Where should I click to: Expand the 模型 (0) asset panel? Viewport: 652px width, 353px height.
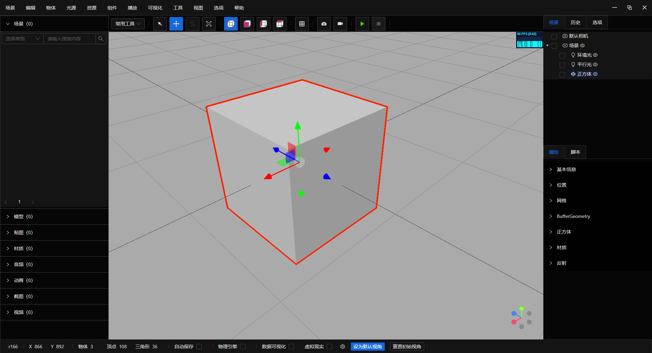point(23,217)
